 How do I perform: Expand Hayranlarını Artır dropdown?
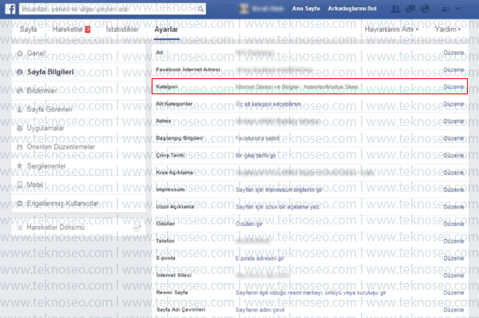tap(391, 30)
